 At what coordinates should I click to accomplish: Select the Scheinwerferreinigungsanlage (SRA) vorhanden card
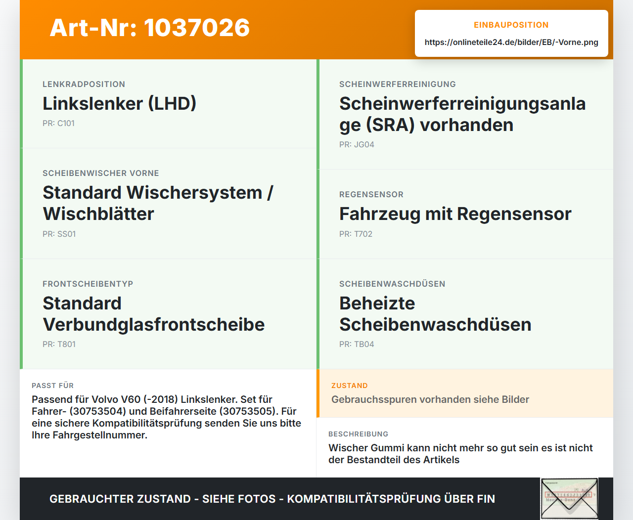(x=465, y=114)
